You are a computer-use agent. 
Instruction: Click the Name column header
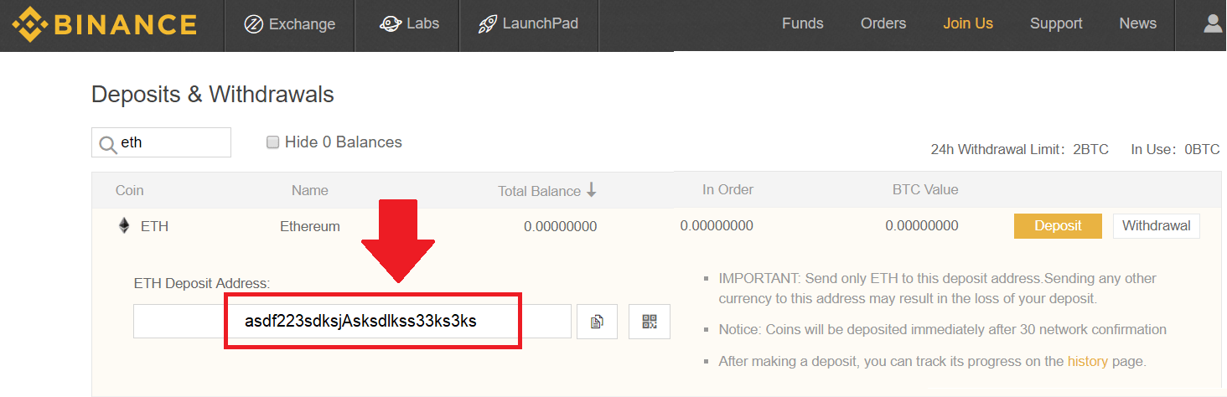[309, 190]
